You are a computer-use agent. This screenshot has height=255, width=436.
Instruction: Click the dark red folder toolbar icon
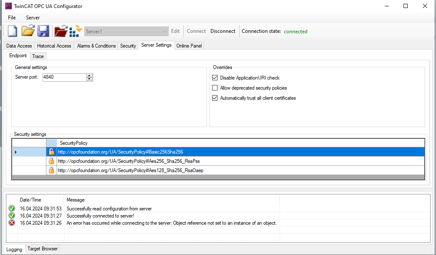(x=61, y=31)
